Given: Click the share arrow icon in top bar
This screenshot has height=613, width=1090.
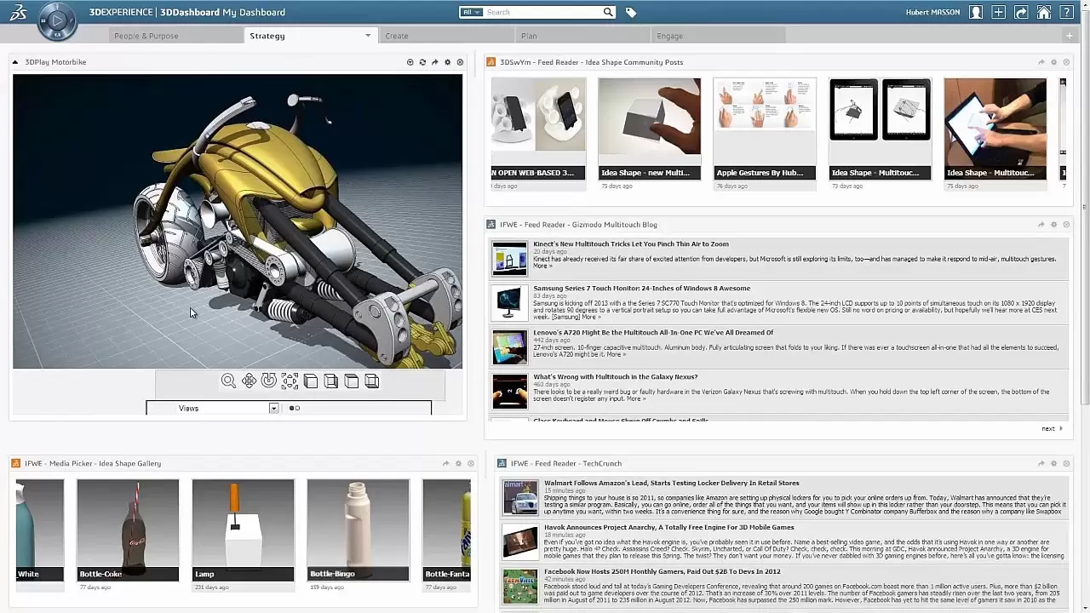Looking at the screenshot, I should tap(1021, 13).
